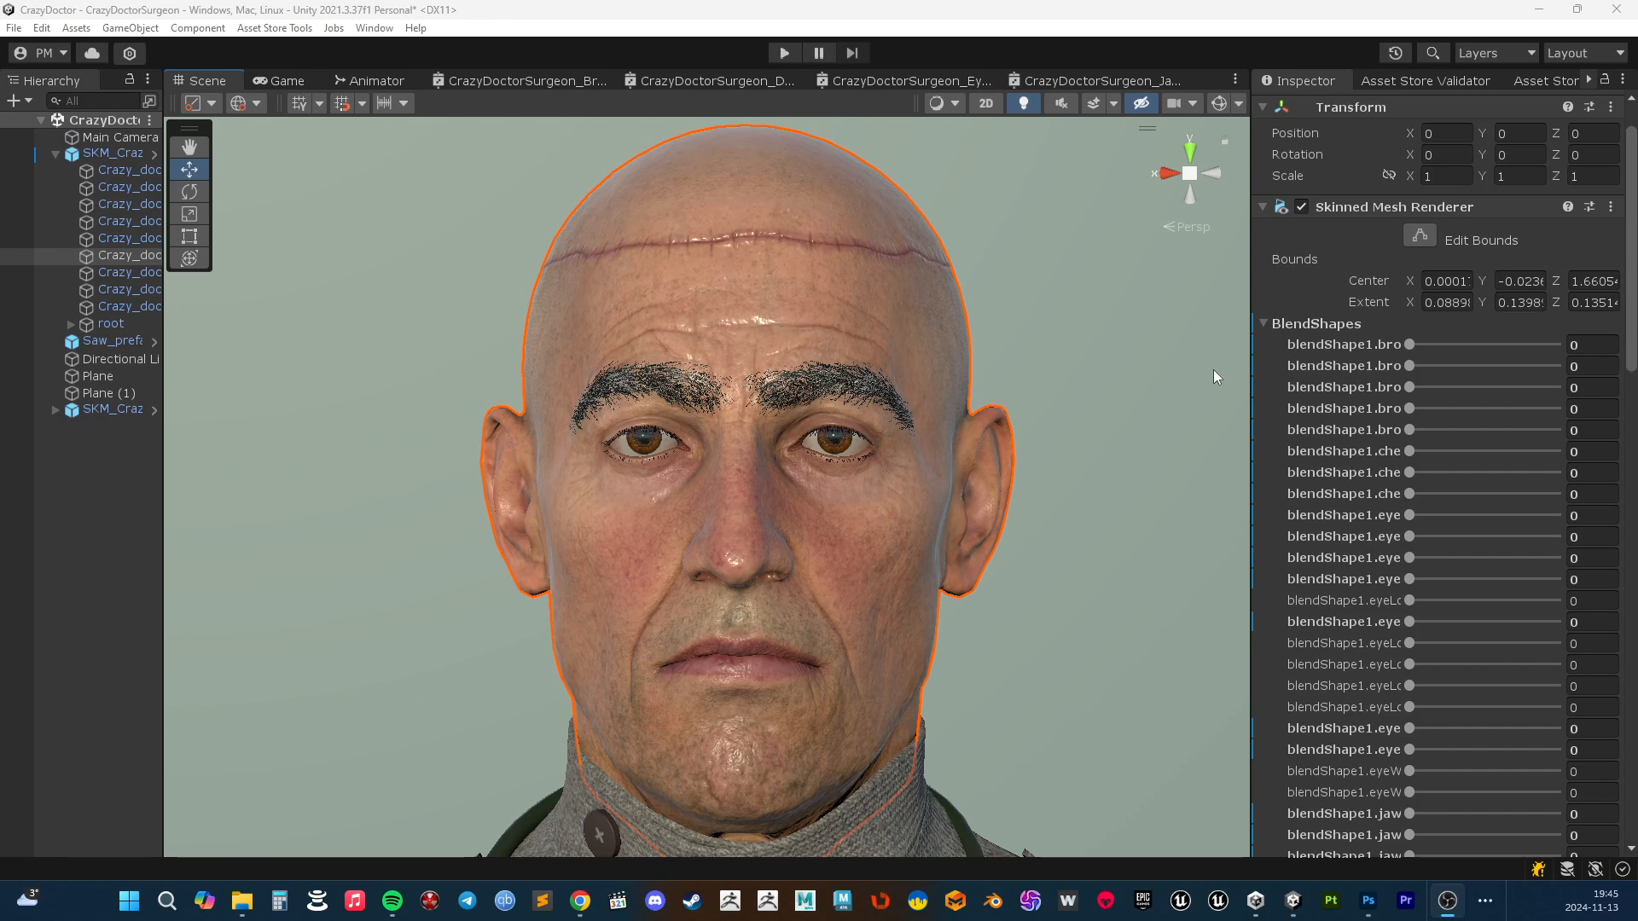Click the first blendShape1.jaw slider handle

1410,814
